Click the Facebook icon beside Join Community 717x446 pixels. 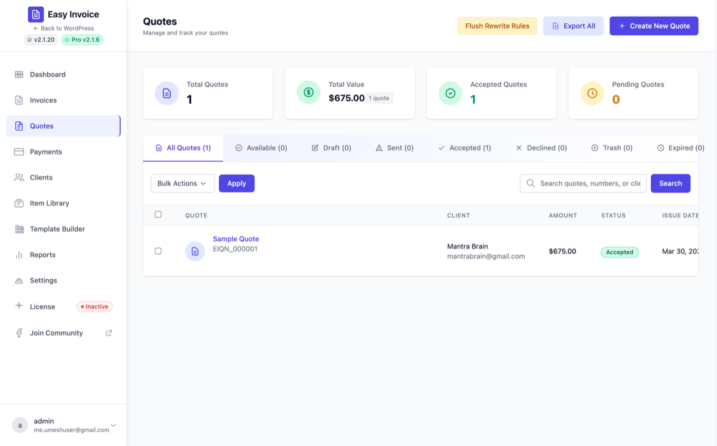tap(19, 333)
